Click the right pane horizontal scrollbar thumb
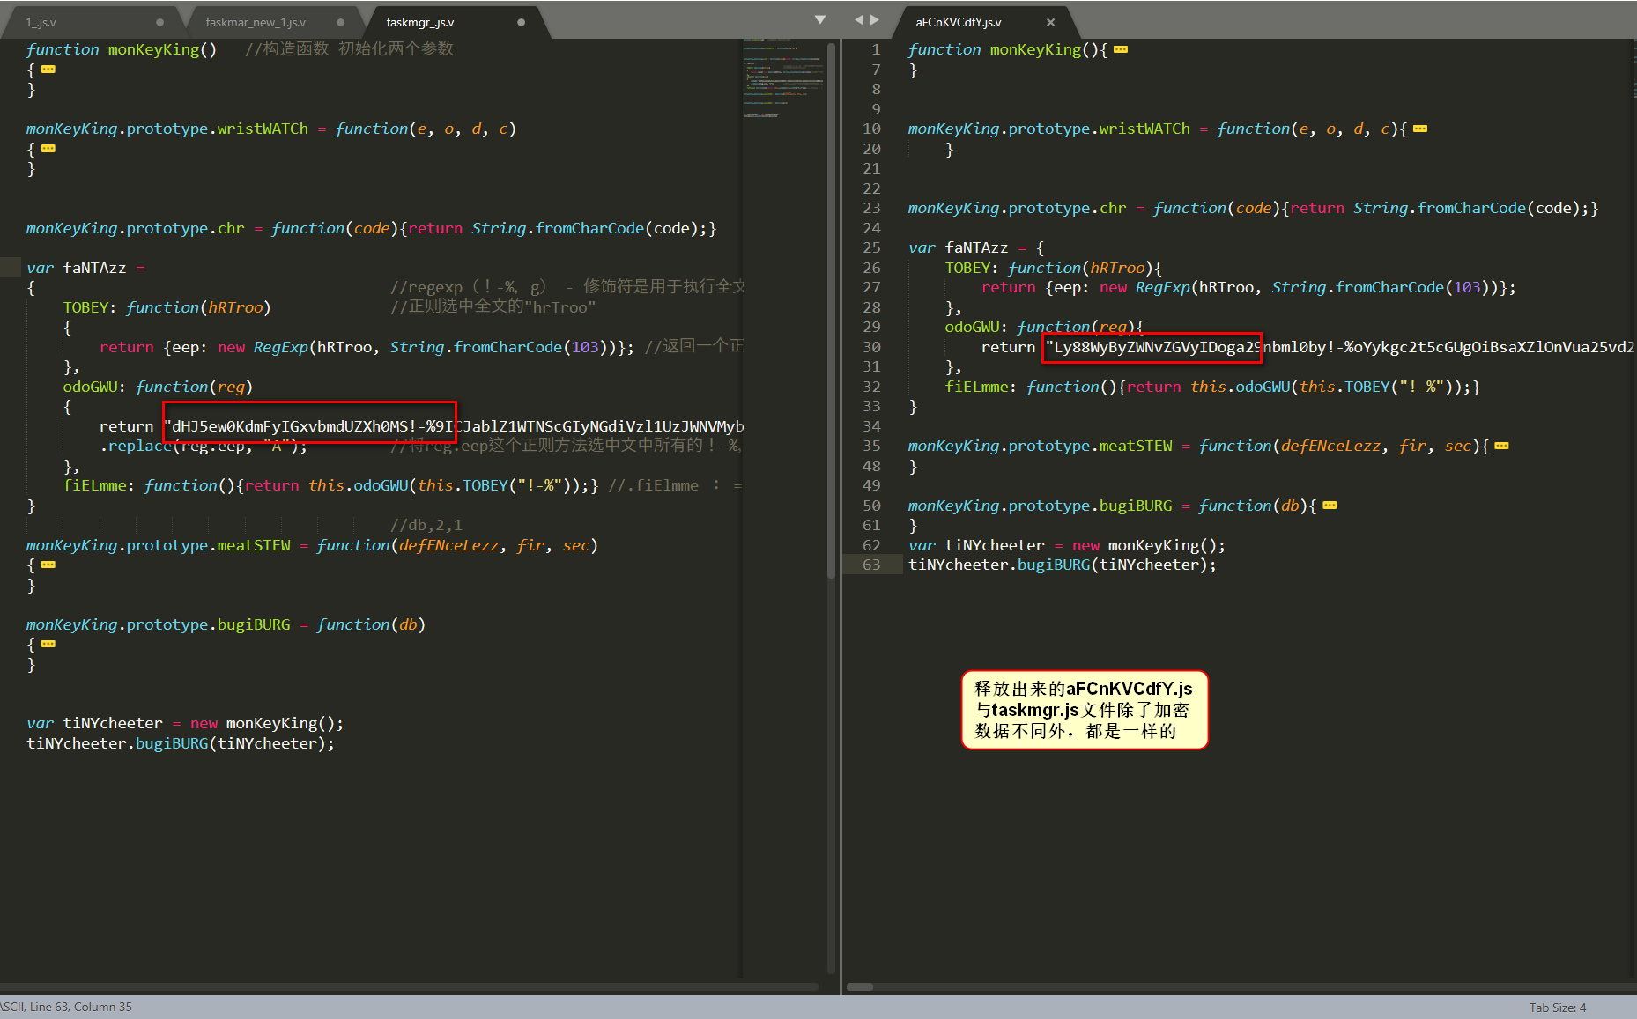The height and width of the screenshot is (1019, 1637). [x=860, y=987]
